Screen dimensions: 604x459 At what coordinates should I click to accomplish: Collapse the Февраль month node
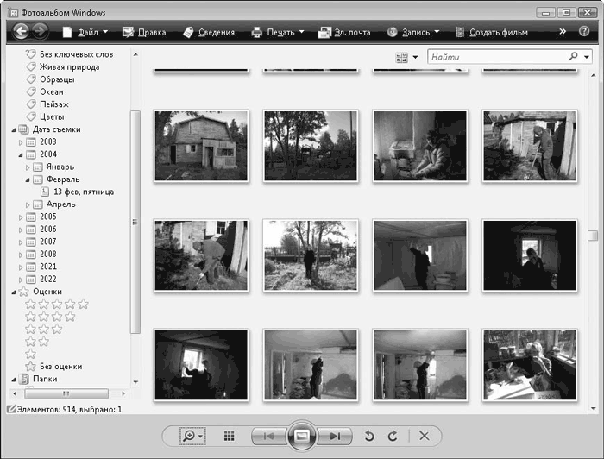tap(28, 179)
